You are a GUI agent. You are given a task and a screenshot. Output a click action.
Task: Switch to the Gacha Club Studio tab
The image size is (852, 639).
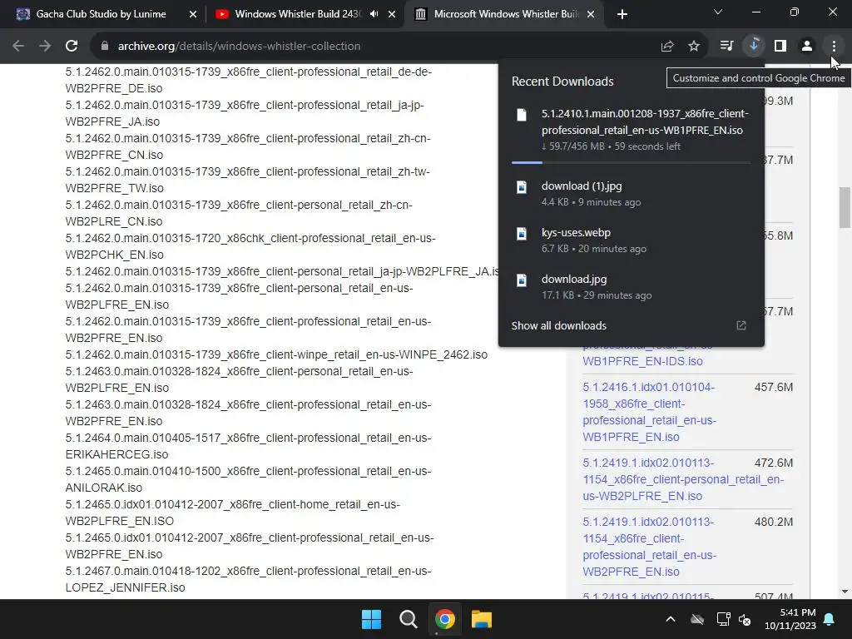pyautogui.click(x=101, y=14)
